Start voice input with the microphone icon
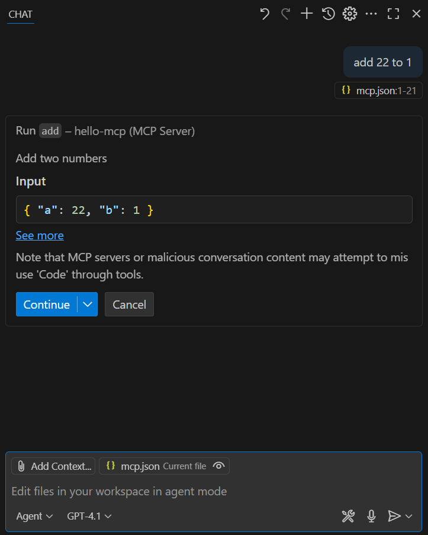Screen dimensions: 428x535 coord(371,516)
